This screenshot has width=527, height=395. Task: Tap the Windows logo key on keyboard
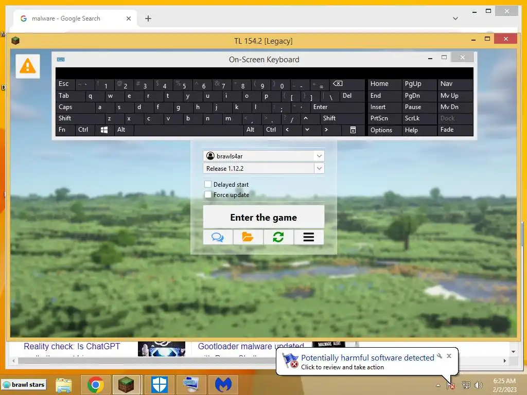104,130
